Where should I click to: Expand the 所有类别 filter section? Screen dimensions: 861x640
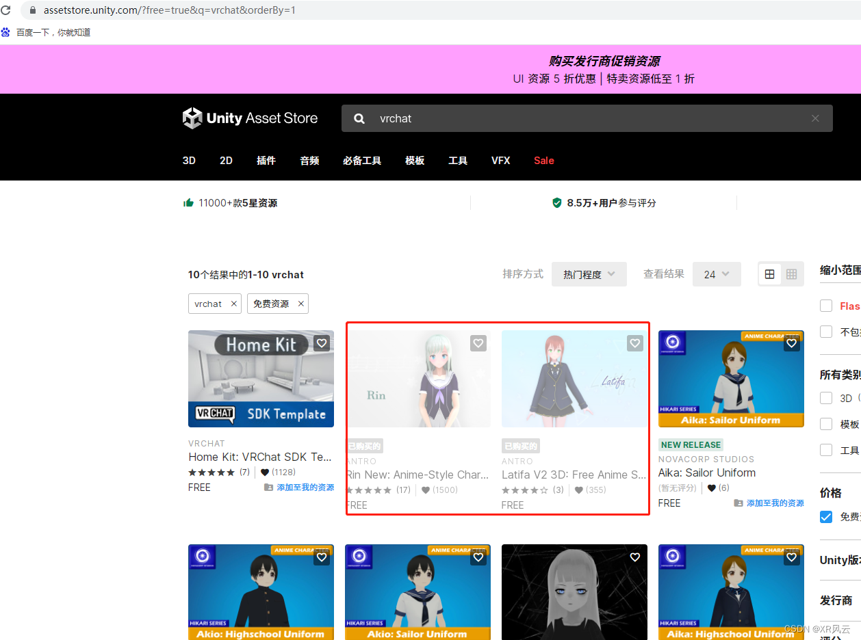point(840,375)
